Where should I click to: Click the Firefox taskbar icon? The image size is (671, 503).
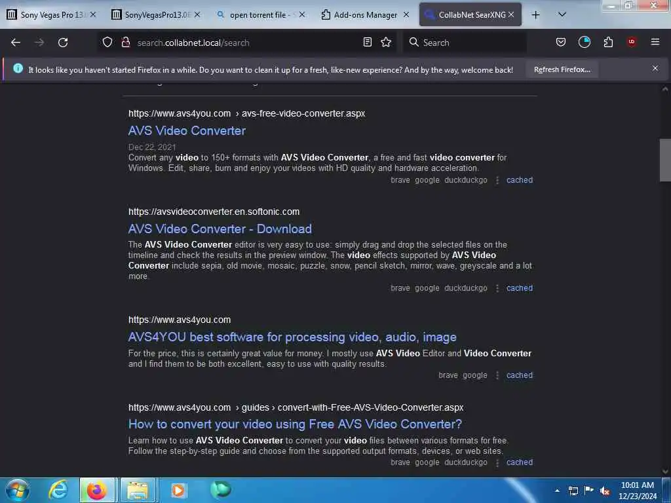point(97,490)
